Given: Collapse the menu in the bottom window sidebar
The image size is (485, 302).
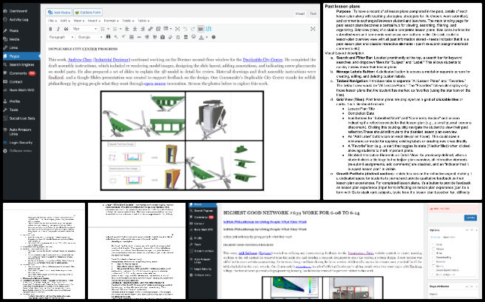Looking at the screenshot, I should pos(203,275).
